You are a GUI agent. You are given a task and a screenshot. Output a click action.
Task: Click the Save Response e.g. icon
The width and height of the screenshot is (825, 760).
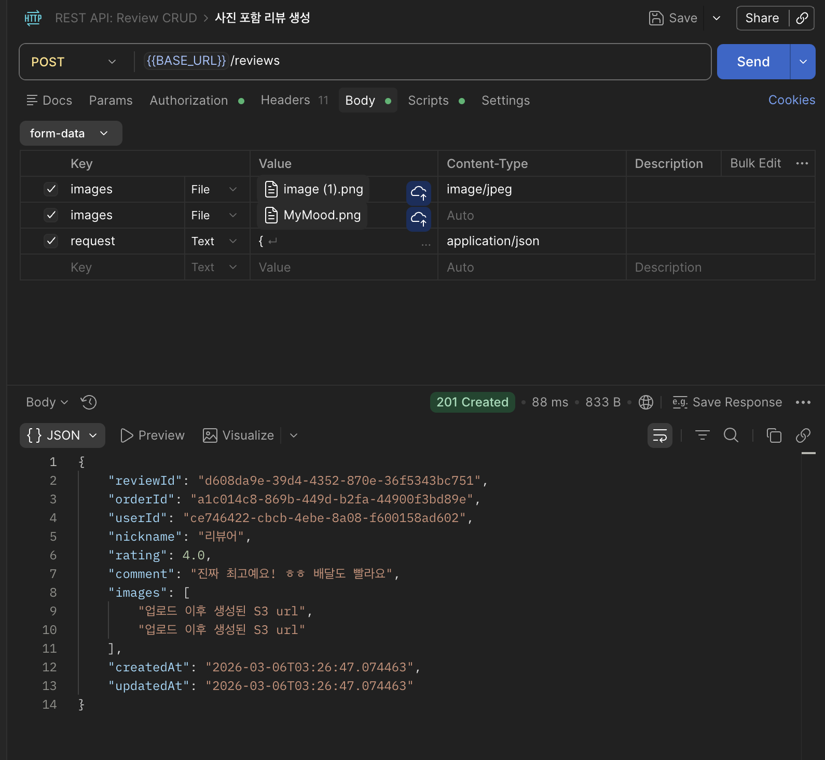tap(680, 402)
